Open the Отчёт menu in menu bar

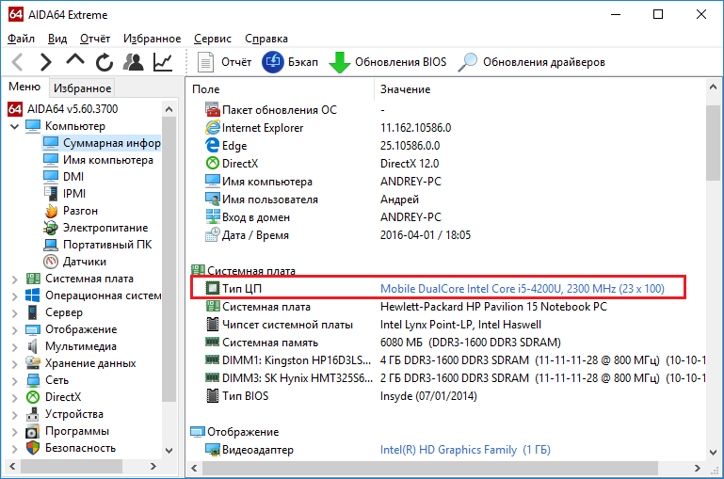(95, 39)
